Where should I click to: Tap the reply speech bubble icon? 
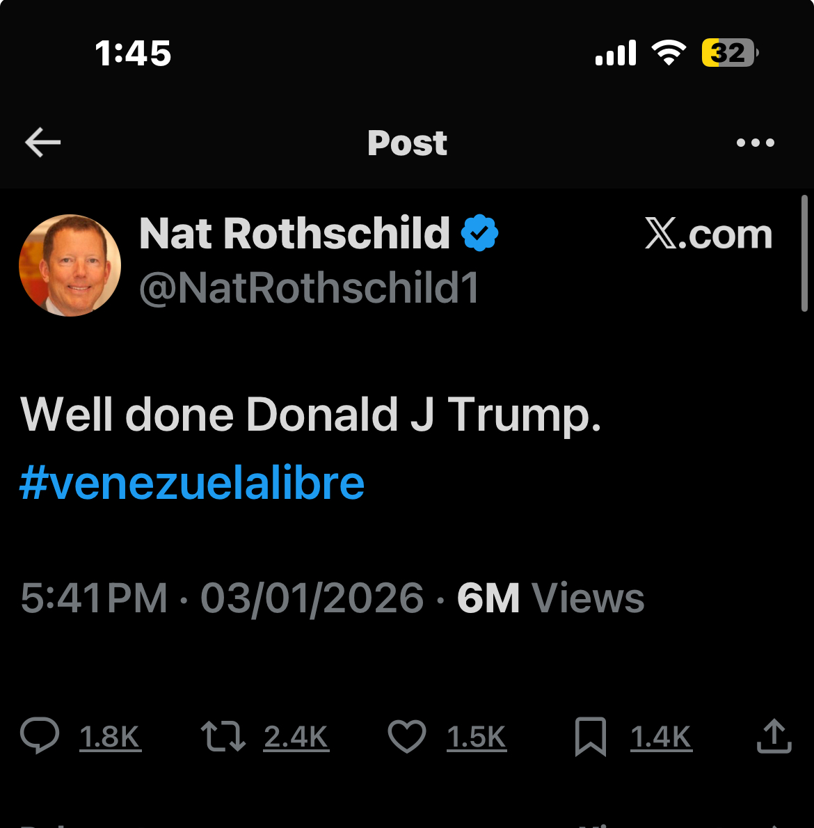pos(40,736)
